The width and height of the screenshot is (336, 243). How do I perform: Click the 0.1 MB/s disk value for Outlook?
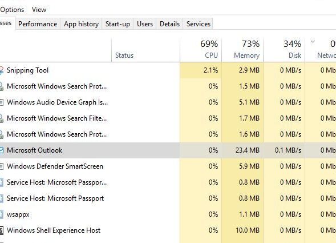point(288,150)
